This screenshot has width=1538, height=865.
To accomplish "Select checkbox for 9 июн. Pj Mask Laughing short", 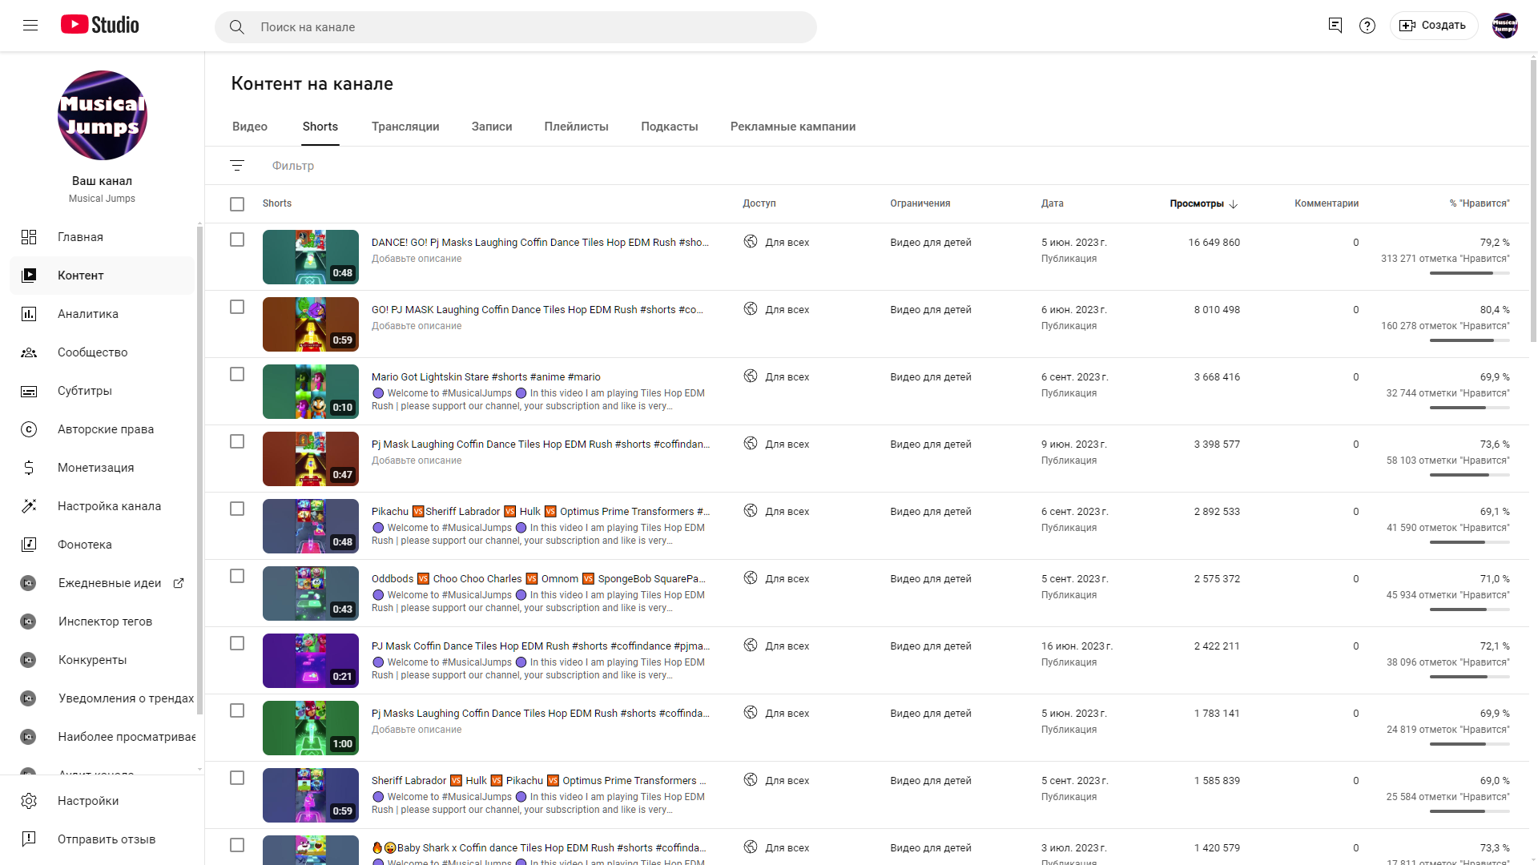I will coord(237,441).
